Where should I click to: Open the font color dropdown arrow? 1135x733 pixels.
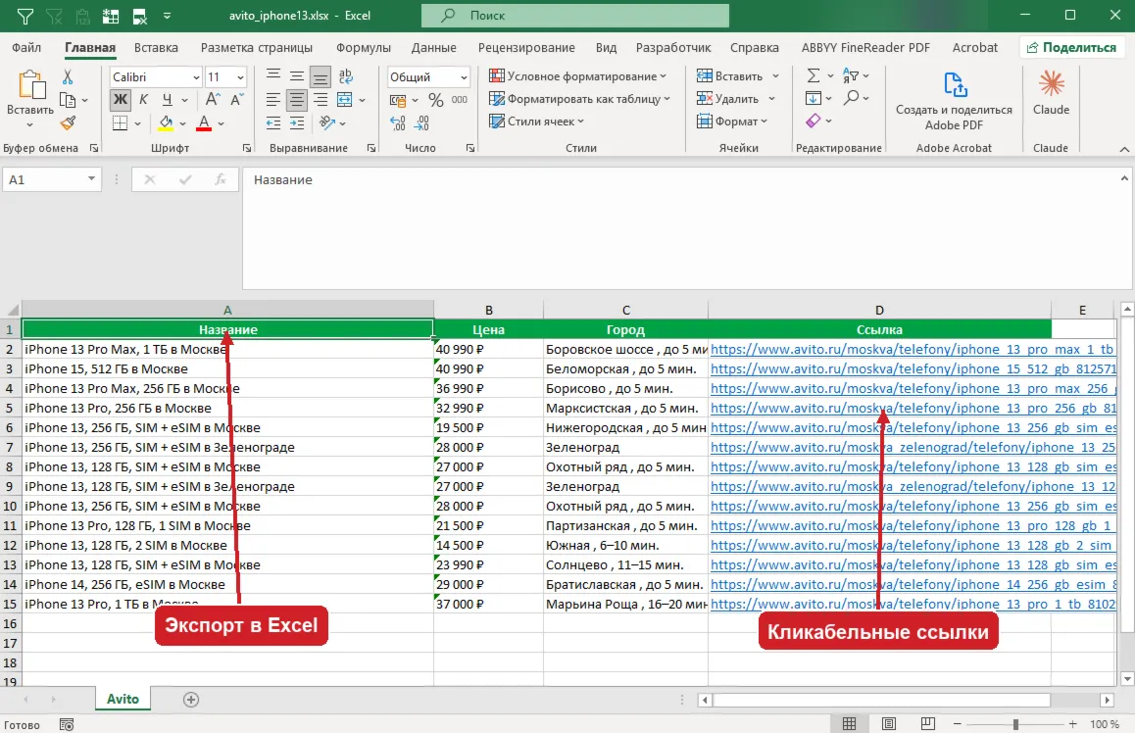click(221, 123)
